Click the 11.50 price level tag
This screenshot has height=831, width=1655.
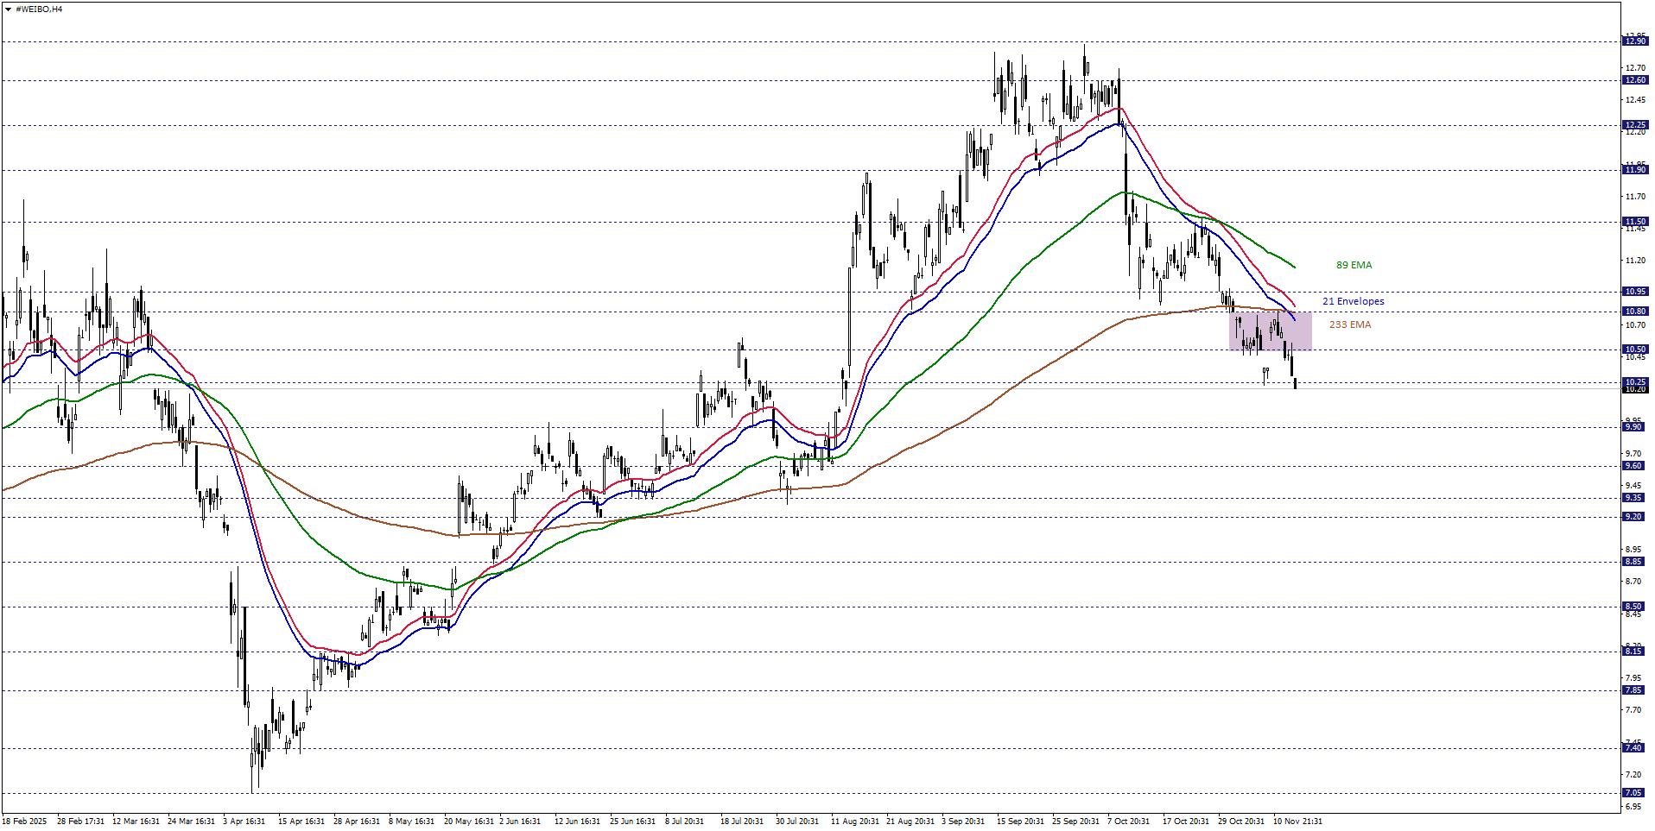[1634, 222]
